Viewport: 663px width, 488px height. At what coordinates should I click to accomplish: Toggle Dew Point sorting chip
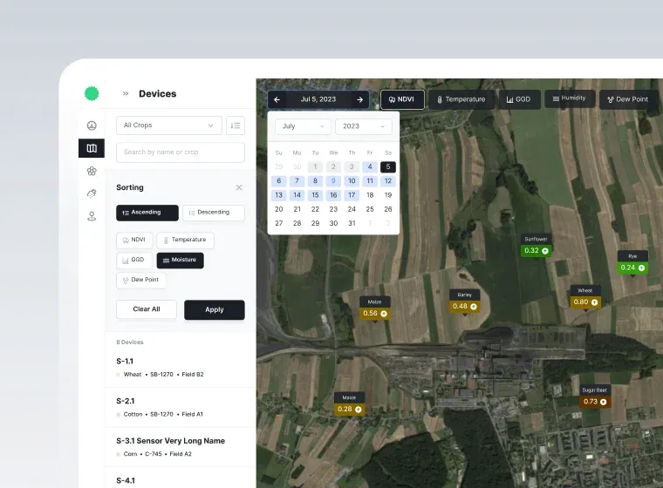point(141,280)
